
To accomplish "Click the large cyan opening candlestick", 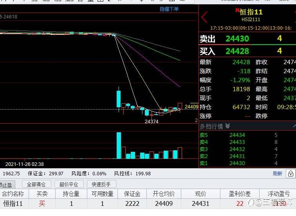I will [119, 99].
